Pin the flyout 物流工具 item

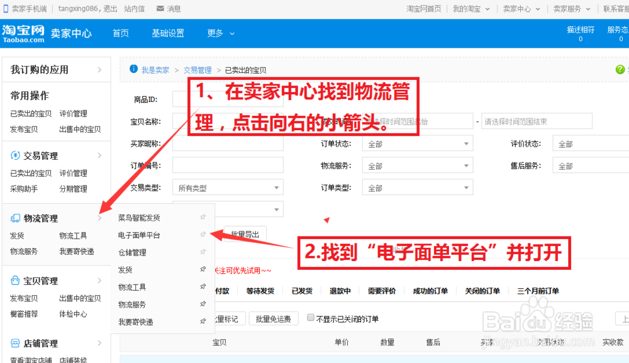(x=203, y=286)
